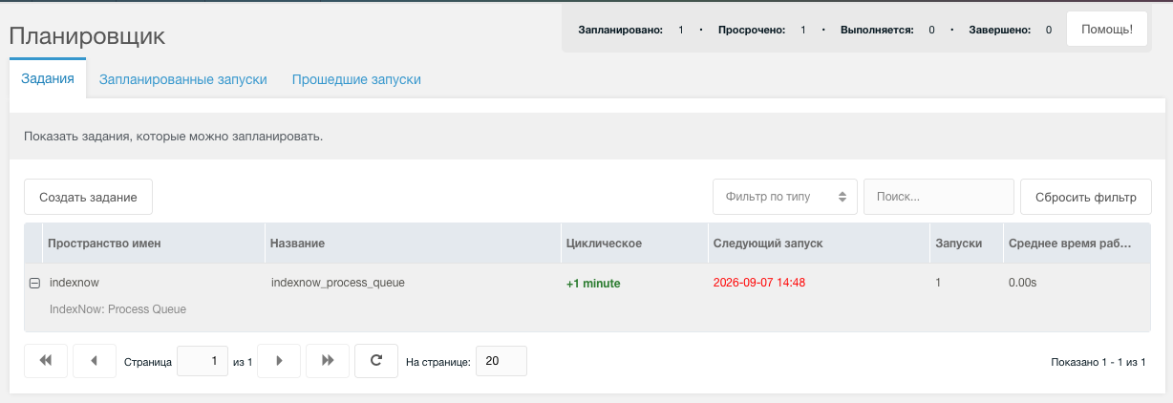Jump to last page of task list

tap(328, 361)
